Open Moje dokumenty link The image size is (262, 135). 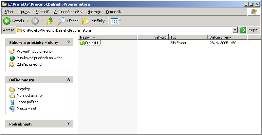click(x=30, y=95)
